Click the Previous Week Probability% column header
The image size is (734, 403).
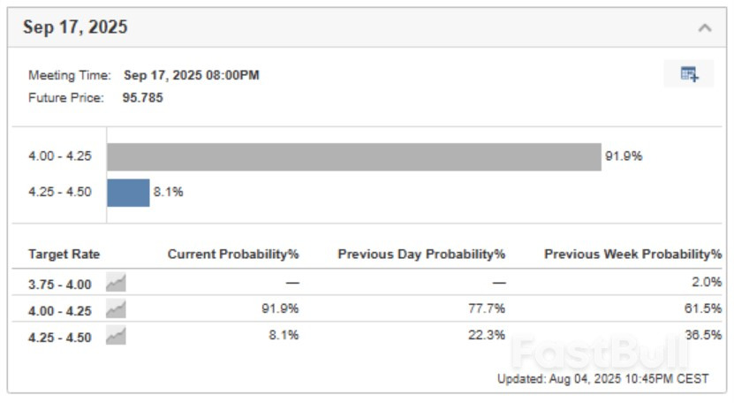tap(632, 255)
